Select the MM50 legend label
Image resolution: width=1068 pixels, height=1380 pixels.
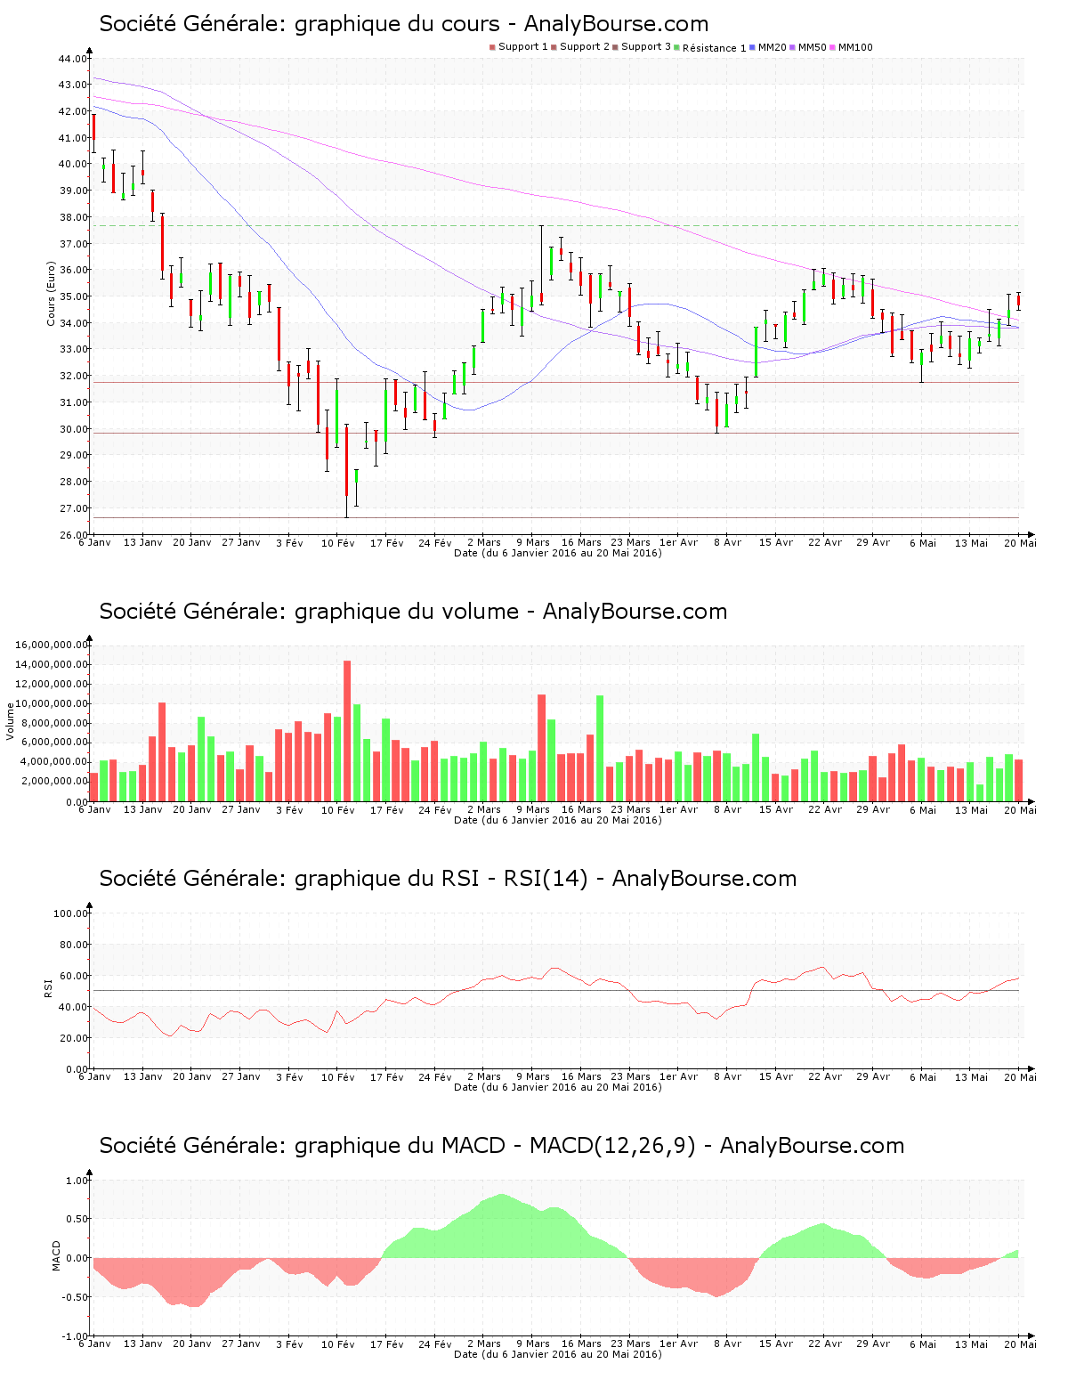[813, 47]
